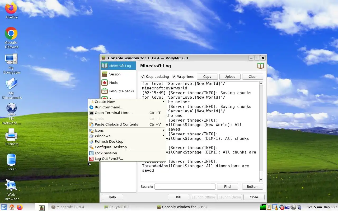Click the muted volume tray icon
This screenshot has height=211, width=338.
click(x=281, y=207)
